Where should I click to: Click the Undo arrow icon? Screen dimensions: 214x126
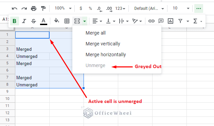pos(15,8)
